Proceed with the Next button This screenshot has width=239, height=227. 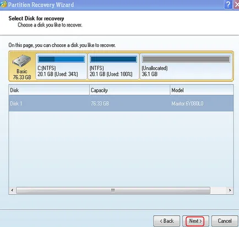[195, 221]
